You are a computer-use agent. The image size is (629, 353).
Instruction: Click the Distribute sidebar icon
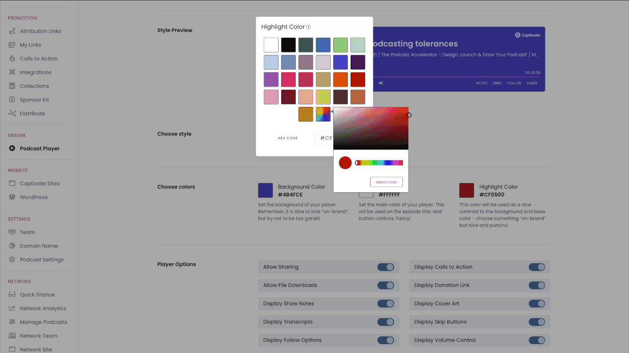coord(11,113)
